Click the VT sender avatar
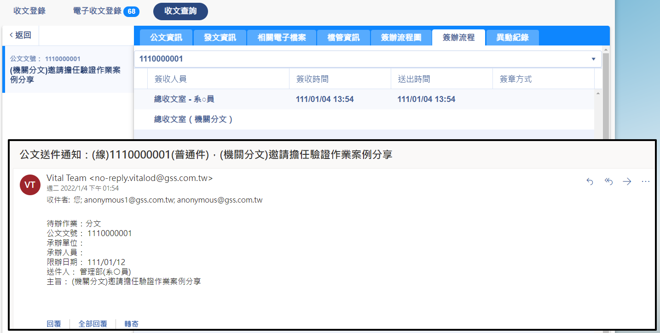Viewport: 660px width, 333px height. pyautogui.click(x=30, y=185)
